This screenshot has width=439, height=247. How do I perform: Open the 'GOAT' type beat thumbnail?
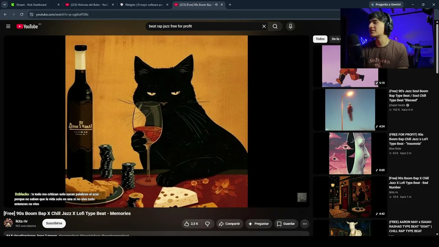(x=350, y=228)
